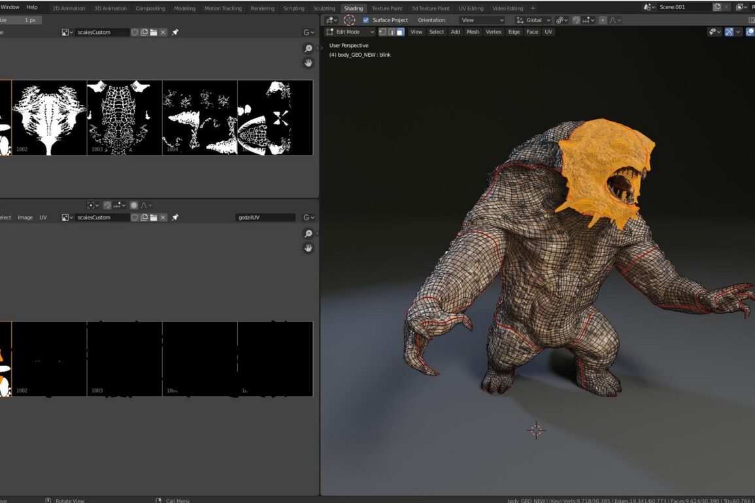This screenshot has height=503, width=755.
Task: Click the 1003 UDIM tile in upper editor
Action: tap(124, 118)
